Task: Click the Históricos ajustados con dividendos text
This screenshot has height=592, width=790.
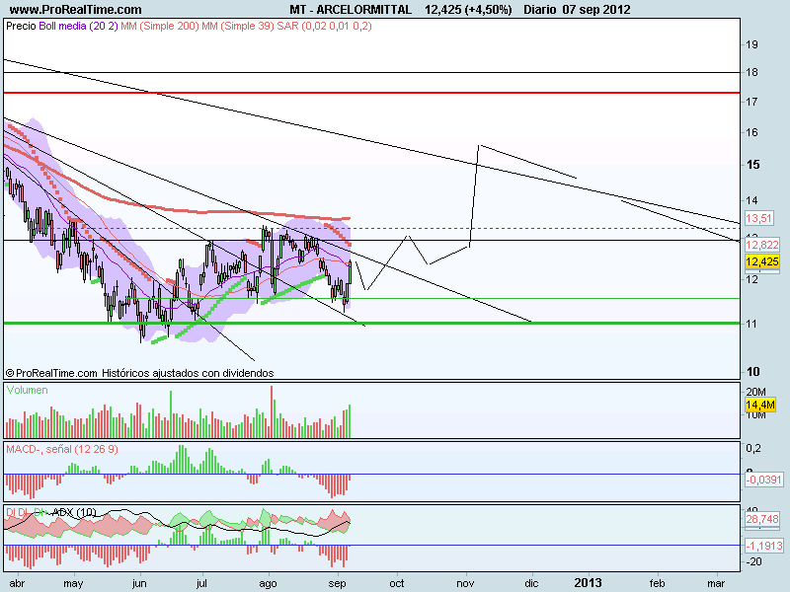Action: click(x=188, y=373)
